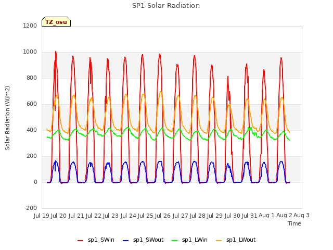Click the Jul 22 x-axis tick label
The width and height of the screenshot is (333, 250).
(94, 216)
